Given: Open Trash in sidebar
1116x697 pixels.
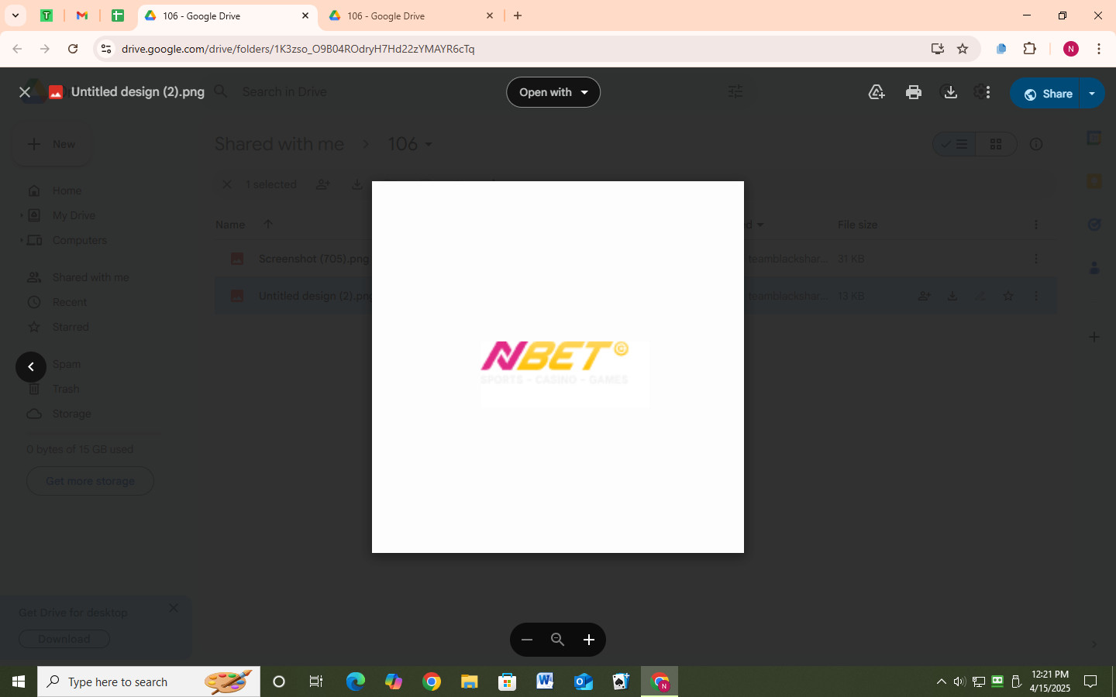Looking at the screenshot, I should pyautogui.click(x=66, y=389).
